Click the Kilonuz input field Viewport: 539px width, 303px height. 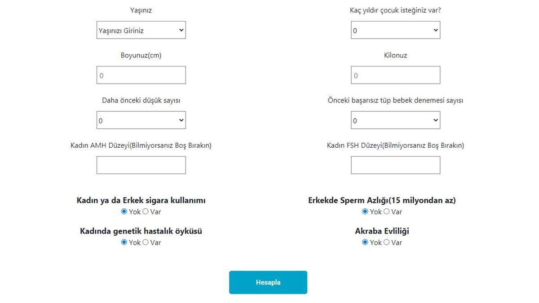click(395, 75)
